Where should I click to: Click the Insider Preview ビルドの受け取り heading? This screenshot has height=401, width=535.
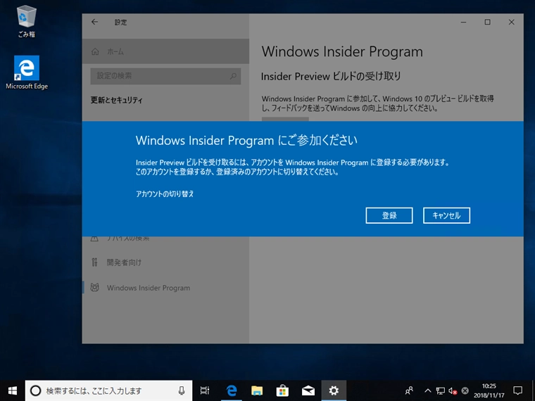tap(331, 77)
